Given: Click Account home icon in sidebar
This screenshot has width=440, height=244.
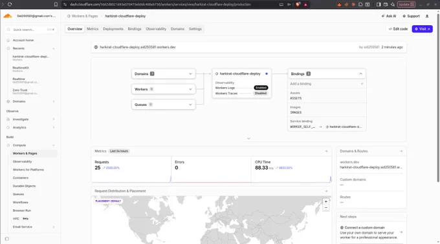Looking at the screenshot, I should click(8, 40).
